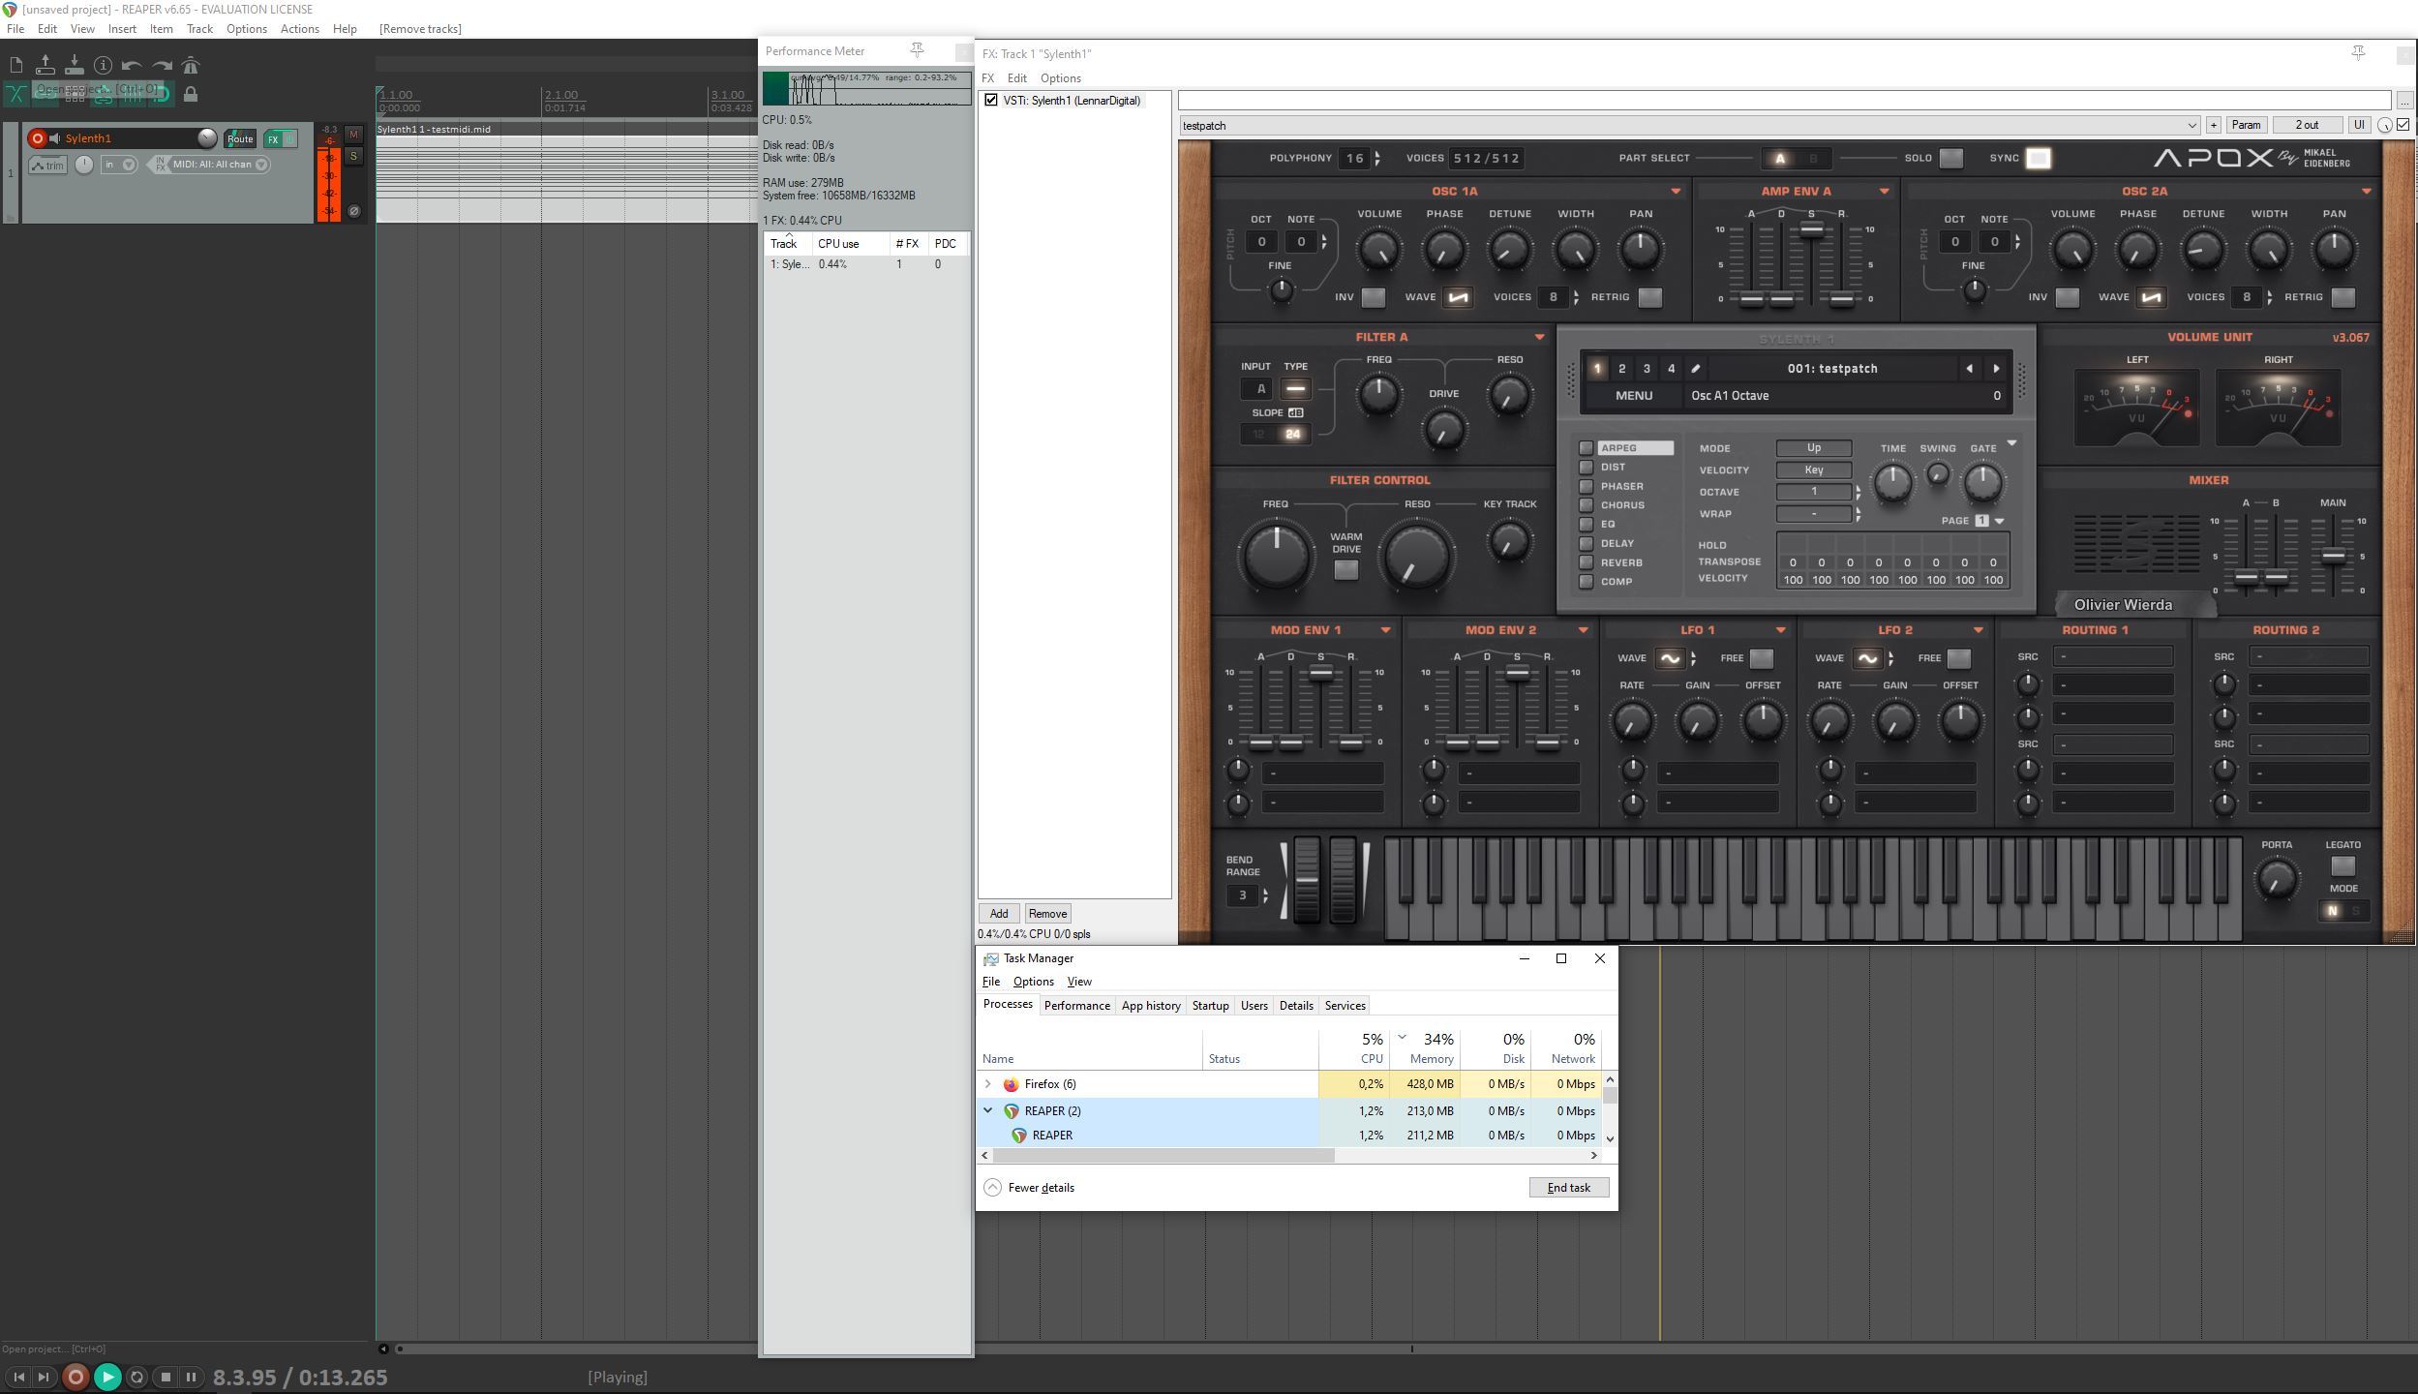Image resolution: width=2418 pixels, height=1394 pixels.
Task: Open OSC 1A section dropdown arrow
Action: coord(1676,192)
